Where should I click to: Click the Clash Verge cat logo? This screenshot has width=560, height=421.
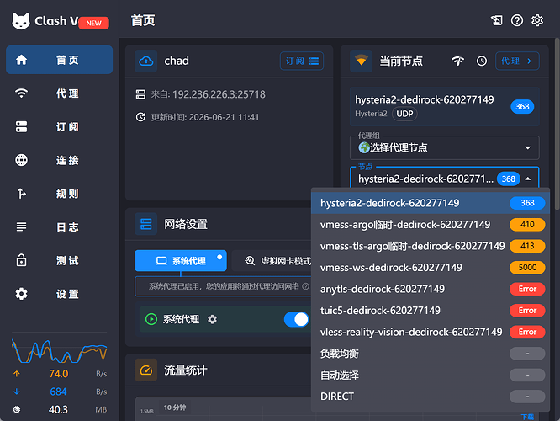(x=21, y=21)
